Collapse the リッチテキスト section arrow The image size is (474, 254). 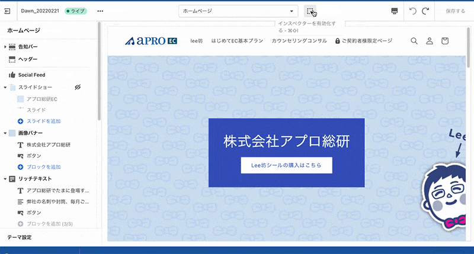click(x=5, y=179)
